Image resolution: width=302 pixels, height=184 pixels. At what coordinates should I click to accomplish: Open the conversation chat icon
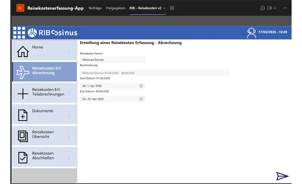point(262,8)
